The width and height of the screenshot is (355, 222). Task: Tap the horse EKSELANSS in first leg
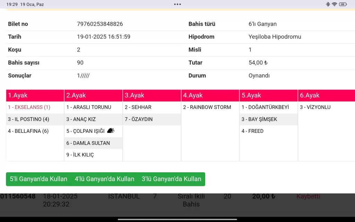point(29,107)
